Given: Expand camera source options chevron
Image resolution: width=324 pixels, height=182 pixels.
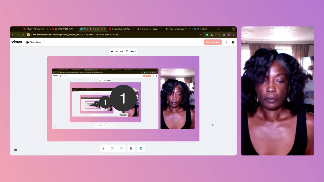Looking at the screenshot, I should coord(115,148).
